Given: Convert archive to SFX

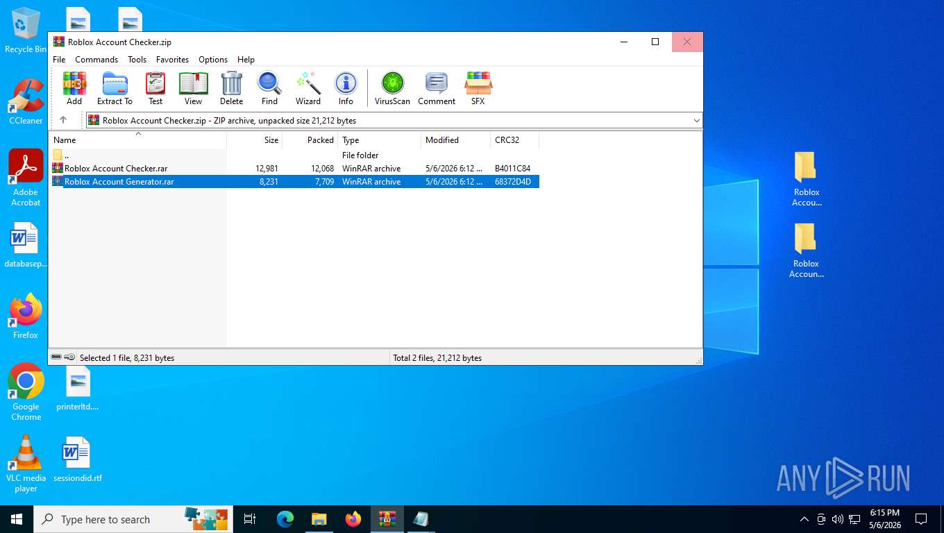Looking at the screenshot, I should point(478,88).
